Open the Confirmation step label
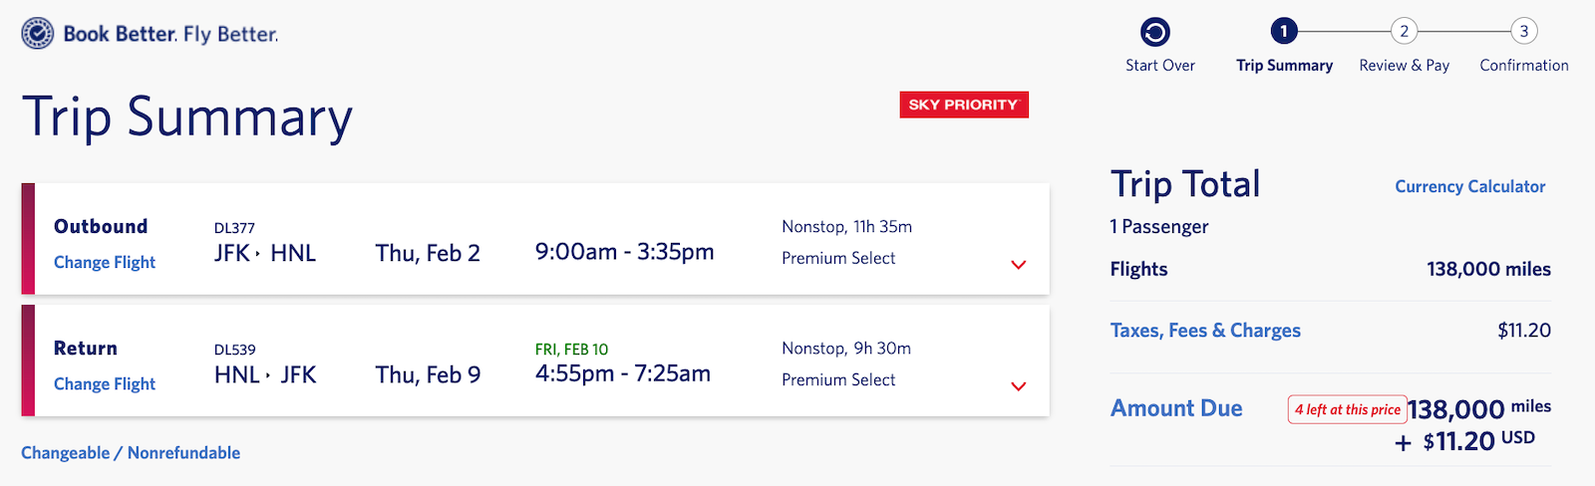The image size is (1595, 486). (1524, 65)
